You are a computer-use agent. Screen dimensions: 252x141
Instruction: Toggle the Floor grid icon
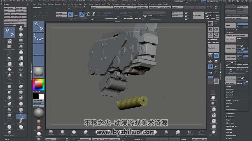point(210,61)
